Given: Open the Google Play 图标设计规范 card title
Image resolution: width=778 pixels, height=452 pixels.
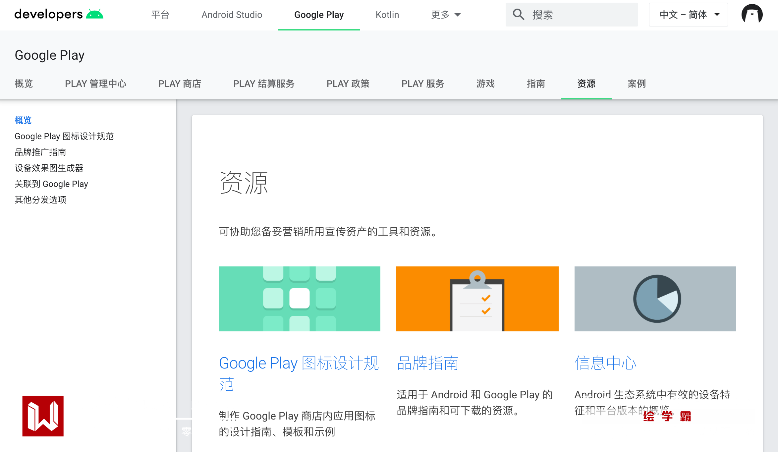Looking at the screenshot, I should pyautogui.click(x=299, y=373).
